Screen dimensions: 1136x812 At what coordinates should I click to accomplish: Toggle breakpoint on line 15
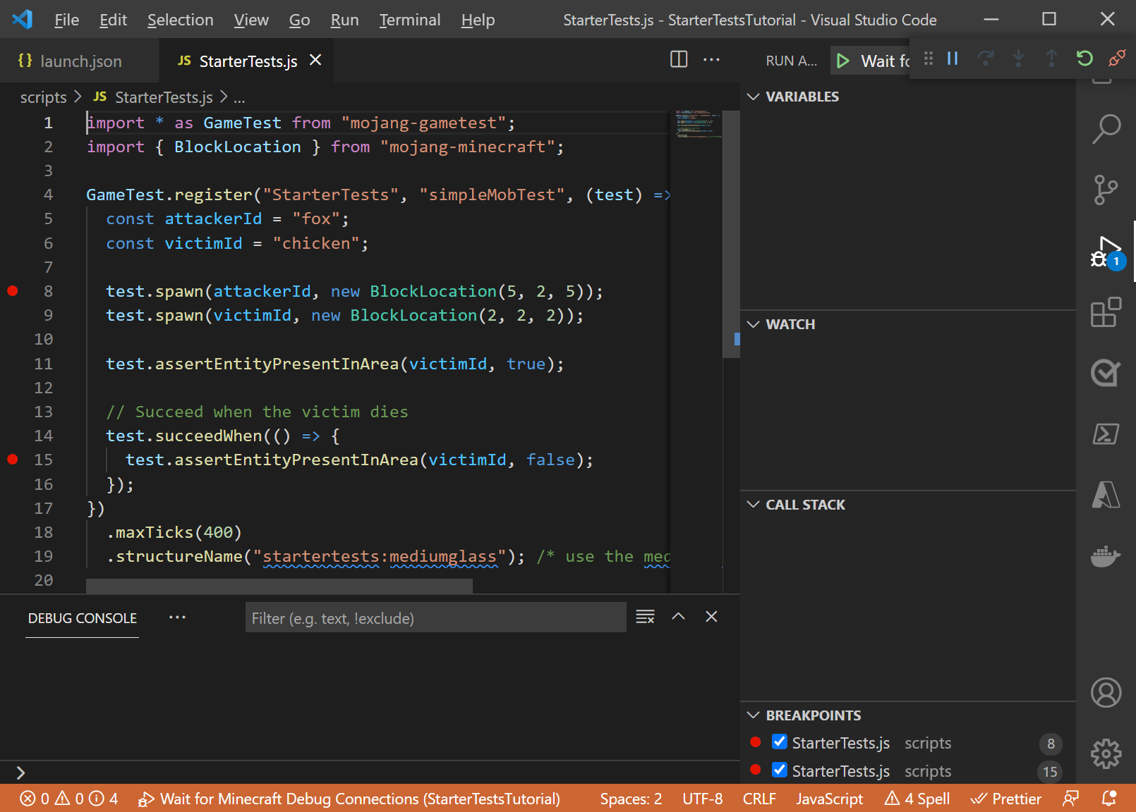(13, 459)
